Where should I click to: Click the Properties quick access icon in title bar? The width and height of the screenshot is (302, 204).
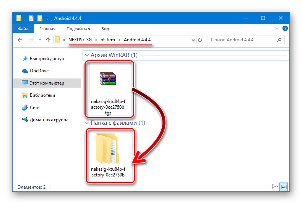click(31, 18)
